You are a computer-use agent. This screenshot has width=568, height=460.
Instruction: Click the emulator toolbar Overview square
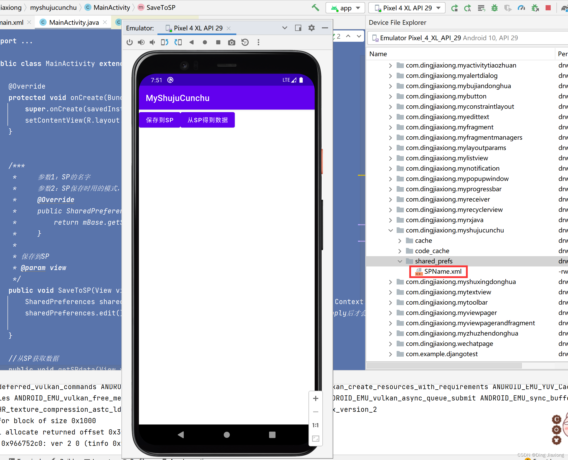[218, 43]
